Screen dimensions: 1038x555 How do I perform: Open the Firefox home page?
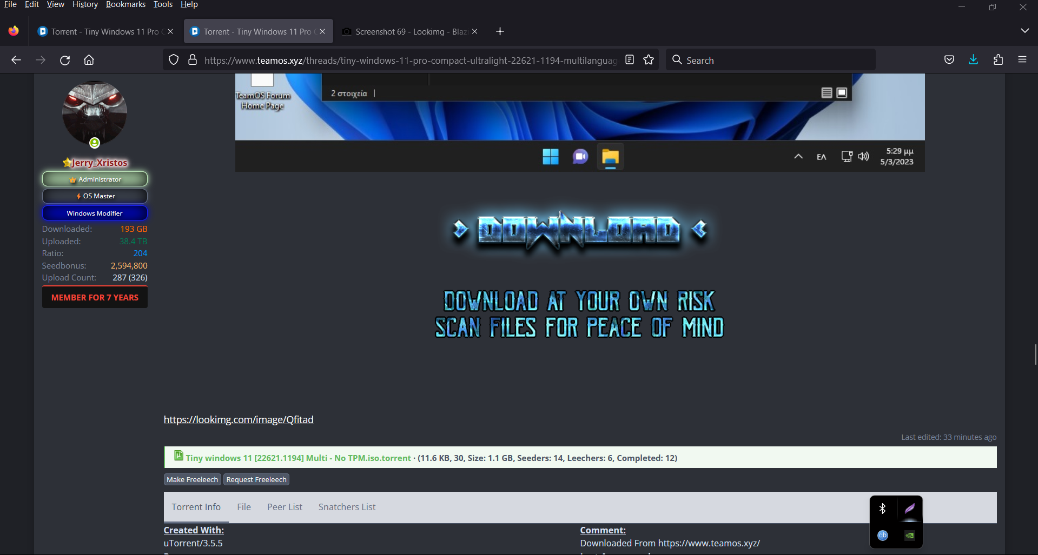(89, 60)
